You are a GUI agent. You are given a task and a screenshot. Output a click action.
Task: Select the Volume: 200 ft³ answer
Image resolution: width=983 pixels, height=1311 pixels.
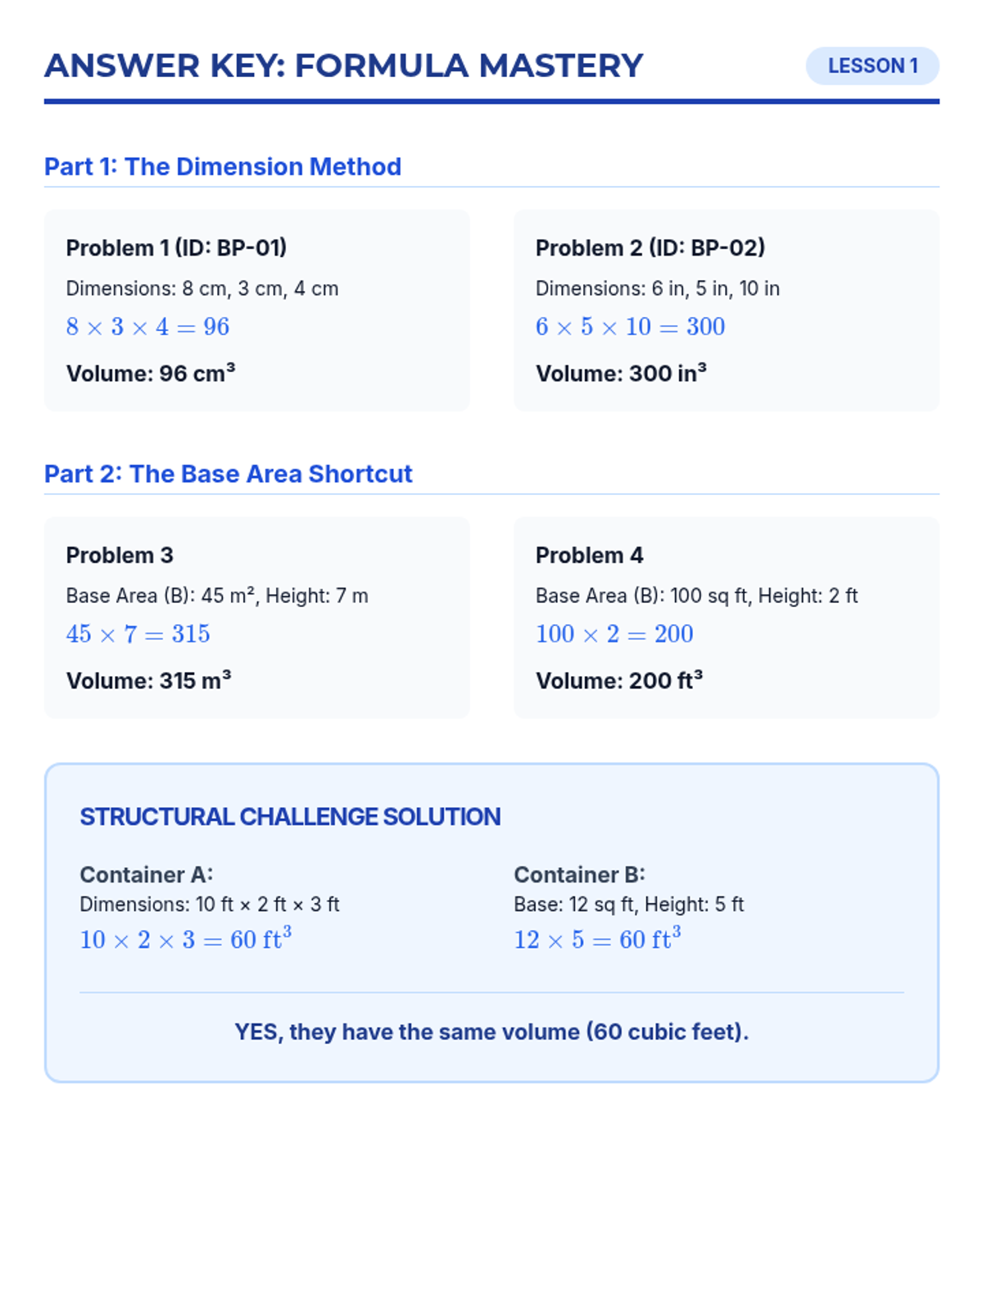click(x=619, y=680)
